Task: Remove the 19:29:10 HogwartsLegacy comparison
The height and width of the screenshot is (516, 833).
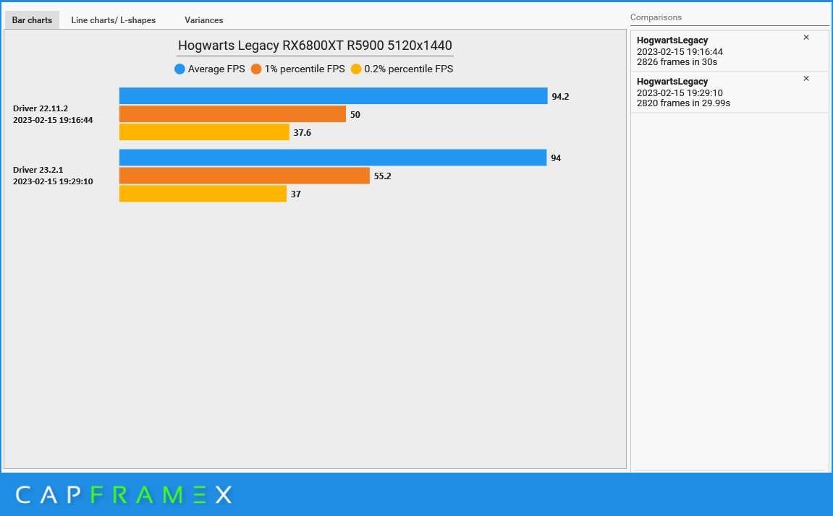Action: 806,79
